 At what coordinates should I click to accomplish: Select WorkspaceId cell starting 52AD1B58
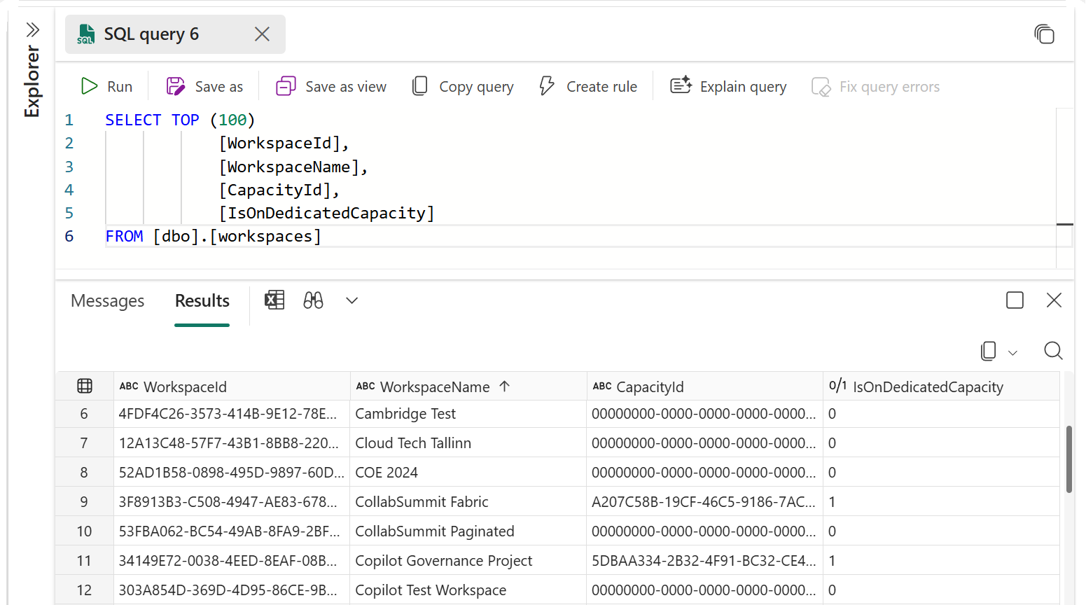click(x=232, y=473)
